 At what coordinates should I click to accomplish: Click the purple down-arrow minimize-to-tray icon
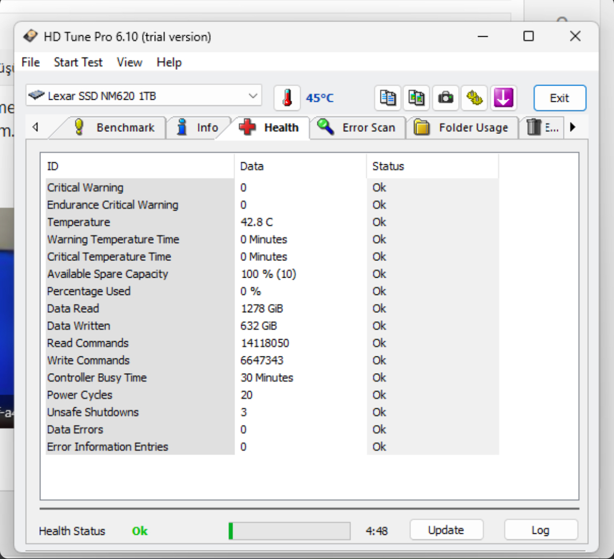(x=504, y=98)
